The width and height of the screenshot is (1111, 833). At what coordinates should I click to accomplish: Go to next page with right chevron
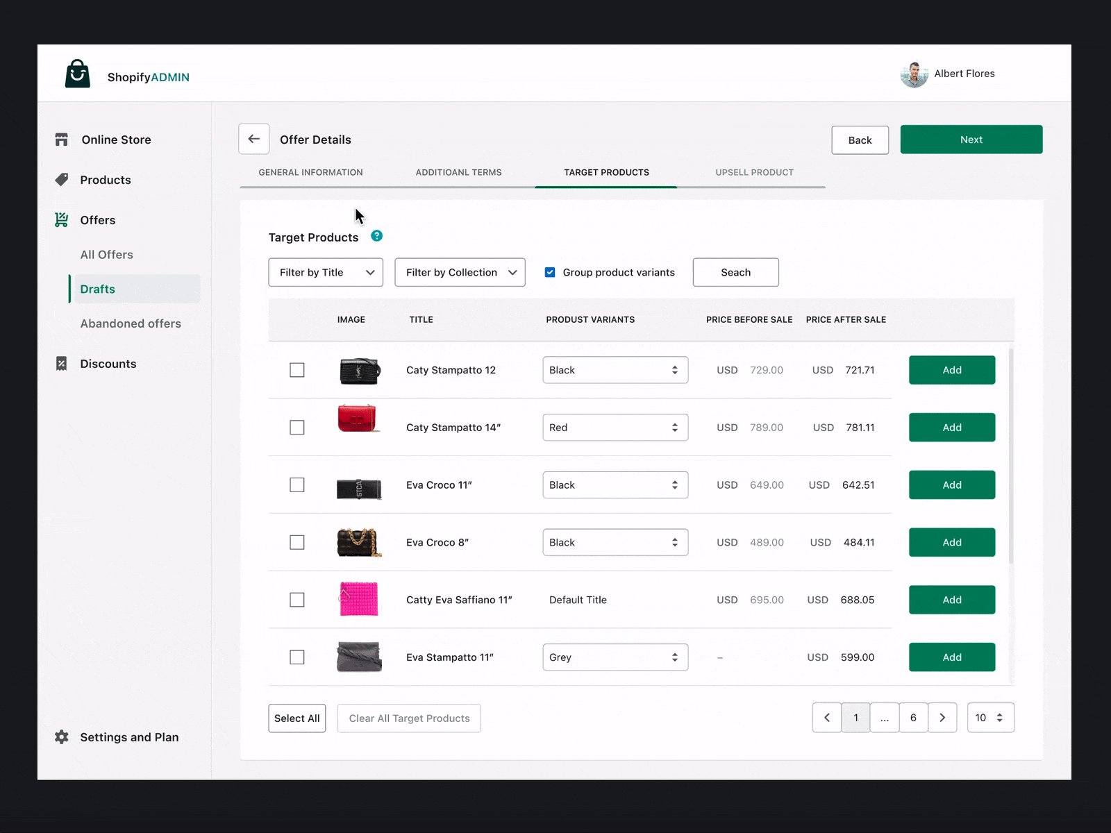pos(942,718)
